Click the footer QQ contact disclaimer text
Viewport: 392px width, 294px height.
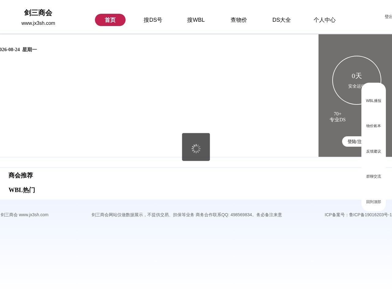coord(187,215)
